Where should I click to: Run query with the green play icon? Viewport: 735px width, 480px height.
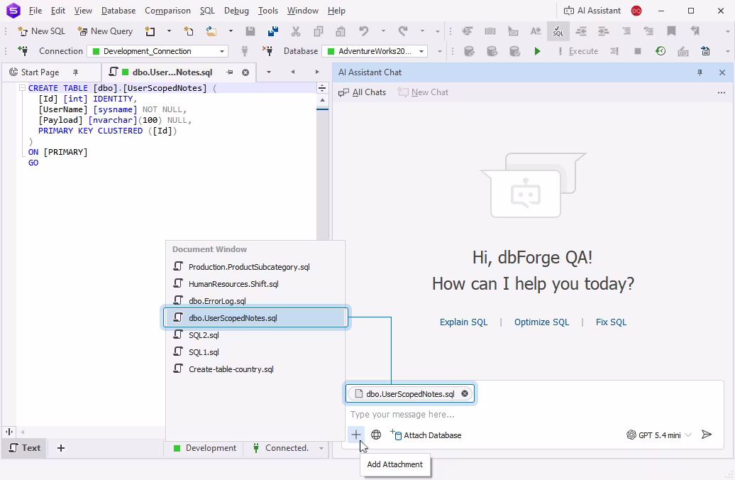pyautogui.click(x=537, y=51)
